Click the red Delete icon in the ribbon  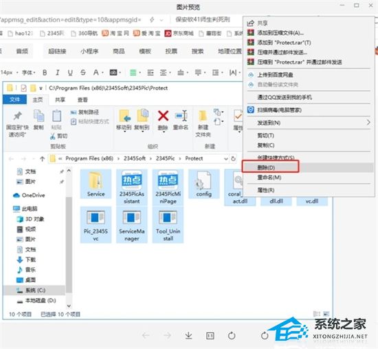pos(163,116)
